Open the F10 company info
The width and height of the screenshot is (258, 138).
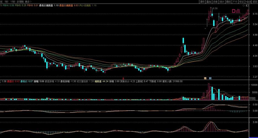(235, 2)
